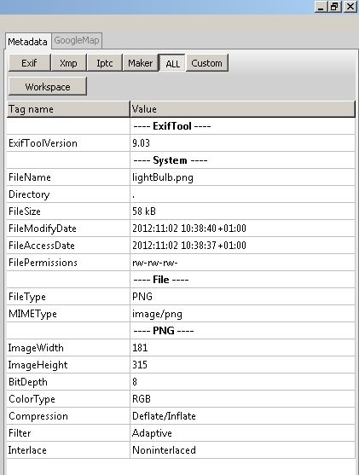
Task: Show Xmp metadata group
Action: (69, 63)
